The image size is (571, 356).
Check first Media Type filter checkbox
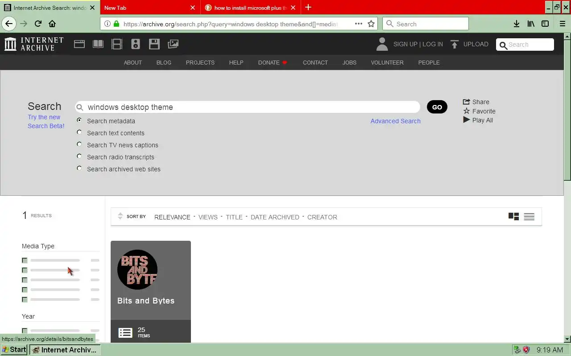point(25,260)
